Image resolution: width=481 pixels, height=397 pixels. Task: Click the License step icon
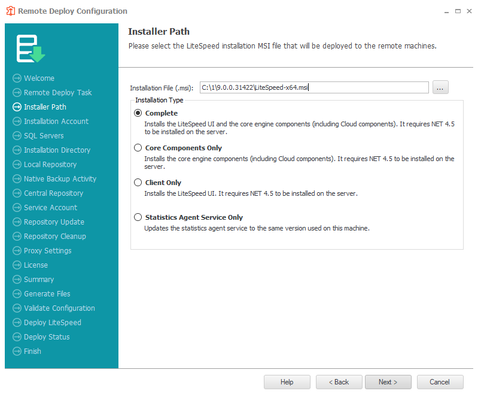point(17,265)
